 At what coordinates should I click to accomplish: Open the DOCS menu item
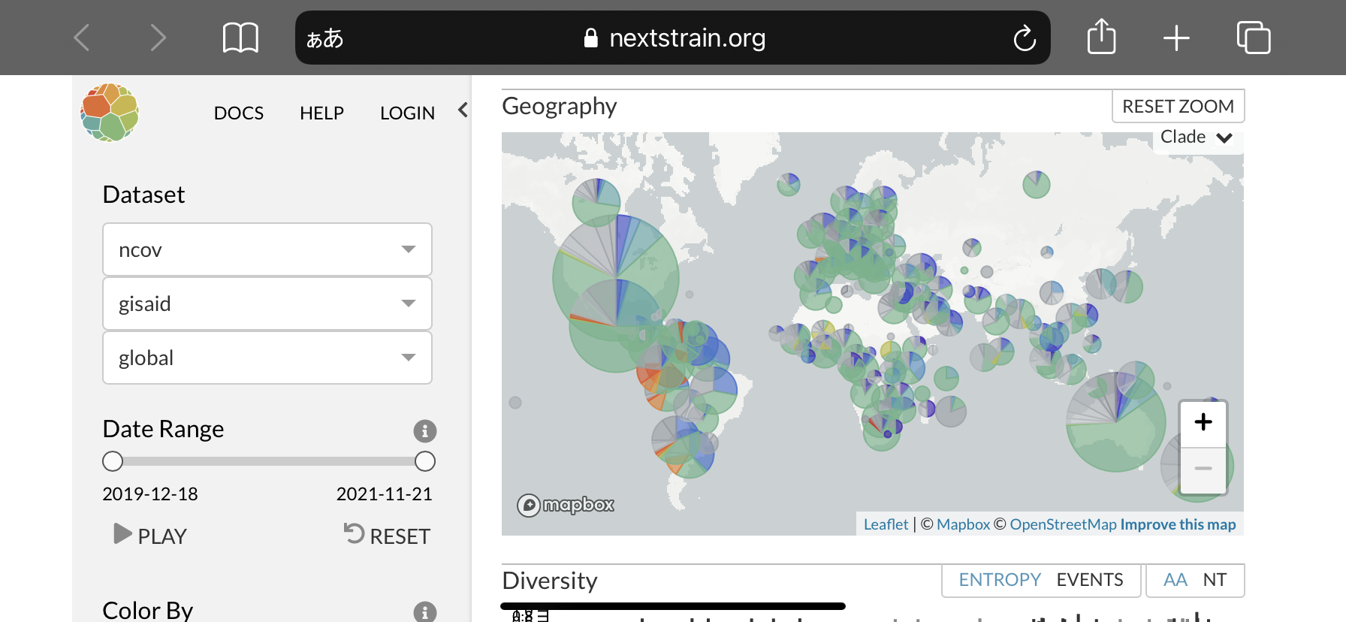tap(239, 113)
